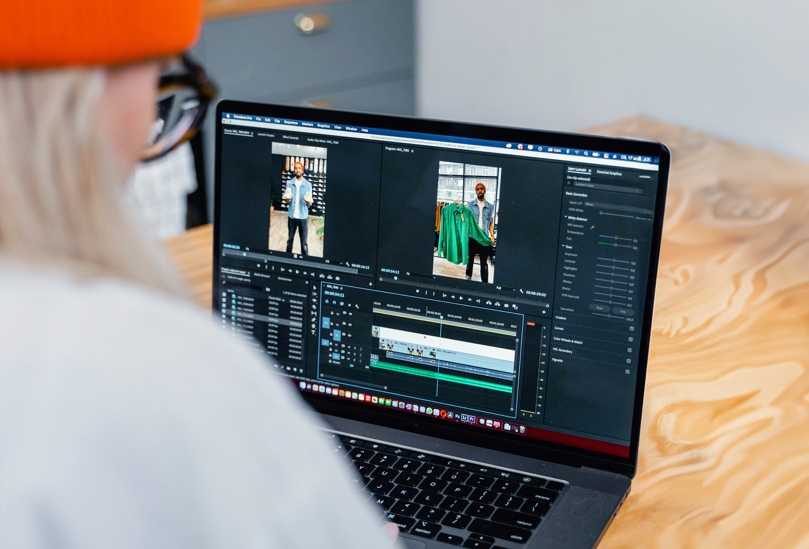The height and width of the screenshot is (549, 809).
Task: Open Premiere Pro icon in Dock
Action: 472,419
